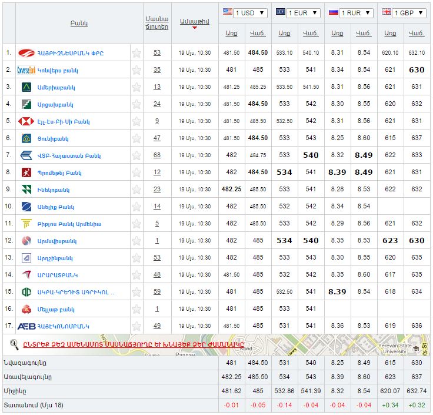Click the Ameriabank green logo icon
Screen dimensions: 433x415
pyautogui.click(x=26, y=87)
